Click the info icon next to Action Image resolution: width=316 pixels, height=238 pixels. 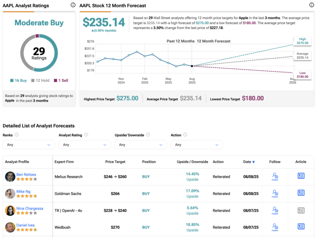tap(185, 135)
